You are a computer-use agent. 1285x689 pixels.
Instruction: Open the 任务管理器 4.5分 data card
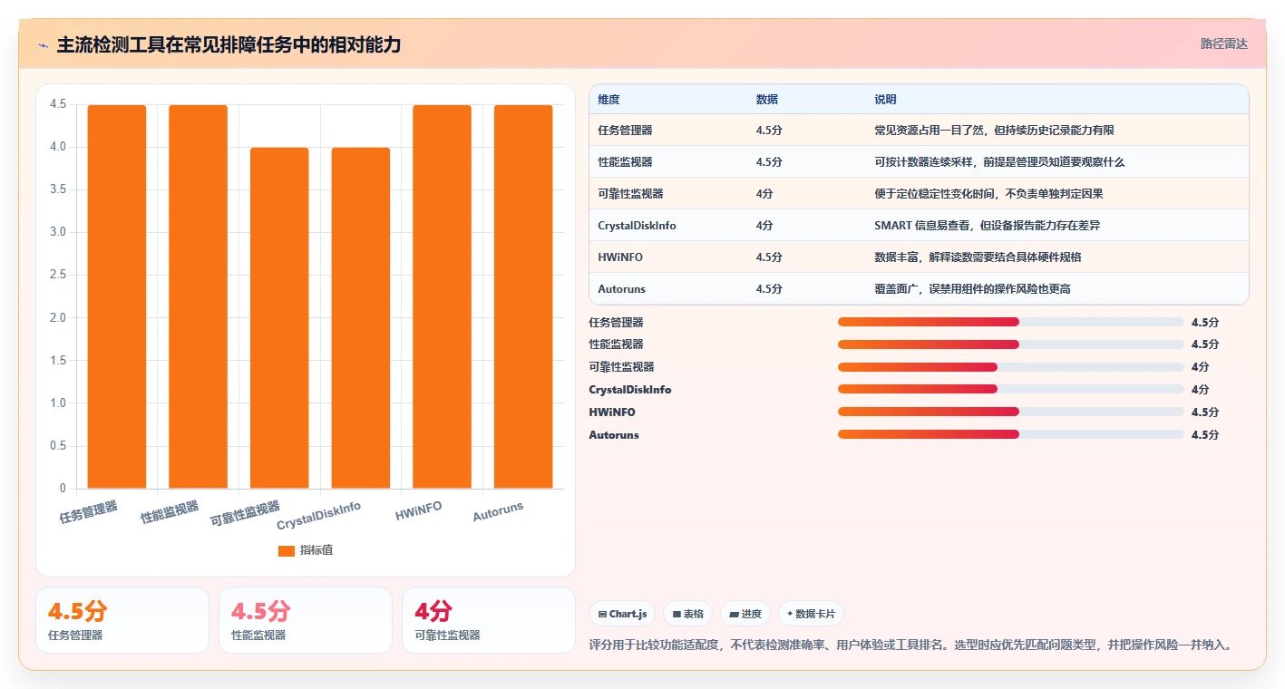tap(122, 620)
